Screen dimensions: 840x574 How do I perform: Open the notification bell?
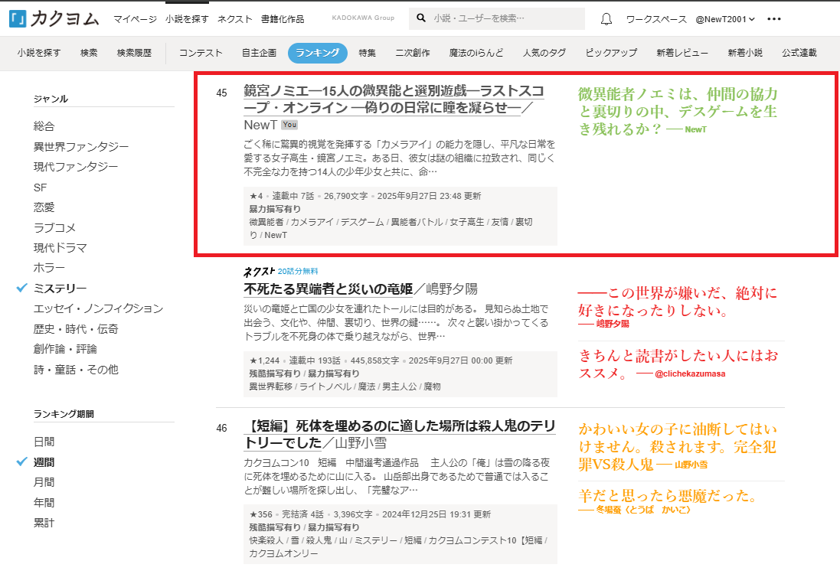606,19
